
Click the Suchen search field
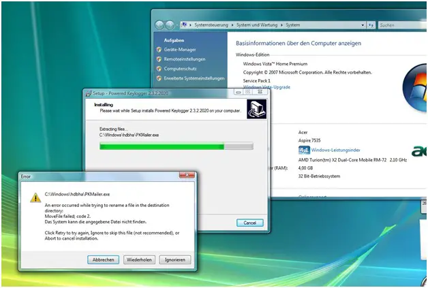tap(399, 25)
